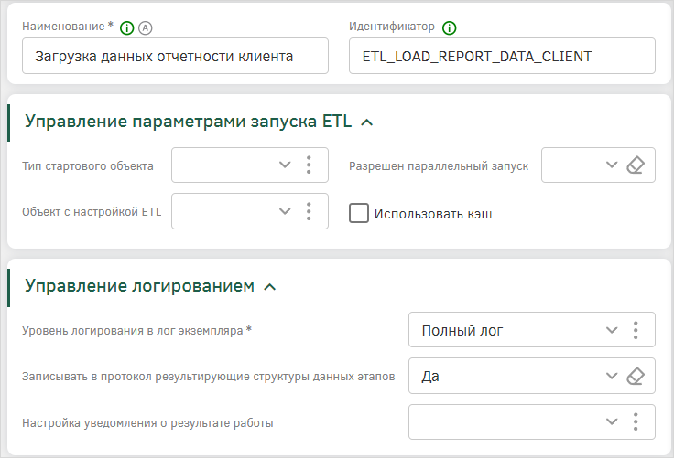Click the Настройка уведомления о результате работы label
This screenshot has height=458, width=674.
coord(147,423)
